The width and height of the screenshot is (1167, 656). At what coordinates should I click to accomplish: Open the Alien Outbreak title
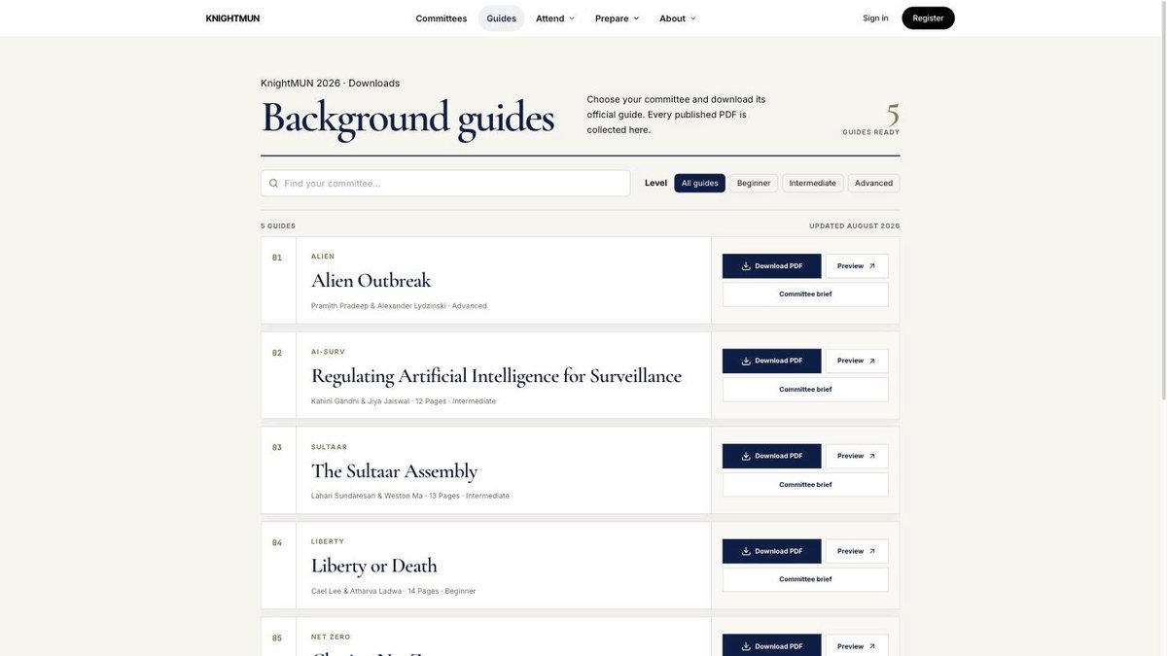click(x=371, y=281)
